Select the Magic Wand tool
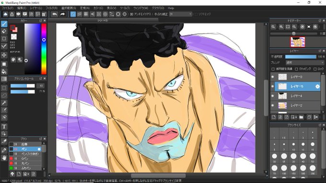The height and width of the screenshot is (183, 326). coord(4,103)
